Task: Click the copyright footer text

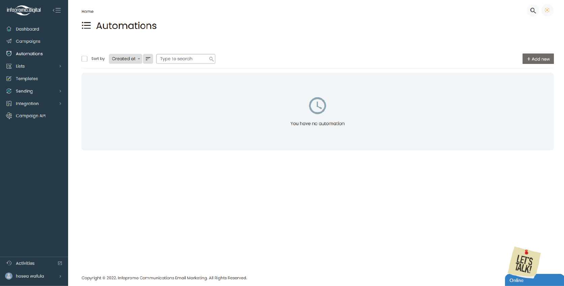Action: coord(164,278)
